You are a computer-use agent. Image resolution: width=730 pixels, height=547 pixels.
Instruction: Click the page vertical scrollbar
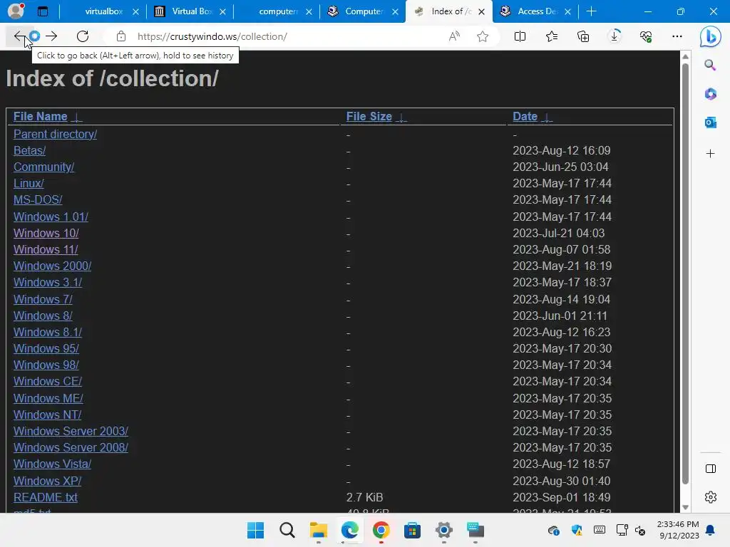(685, 274)
